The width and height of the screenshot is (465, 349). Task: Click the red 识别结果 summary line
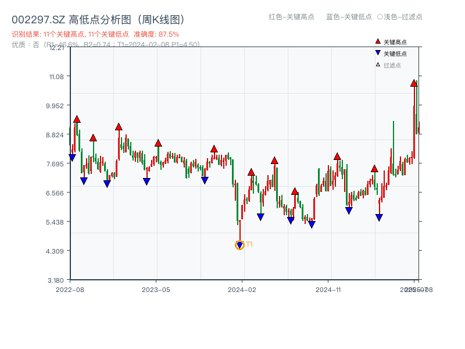[95, 34]
